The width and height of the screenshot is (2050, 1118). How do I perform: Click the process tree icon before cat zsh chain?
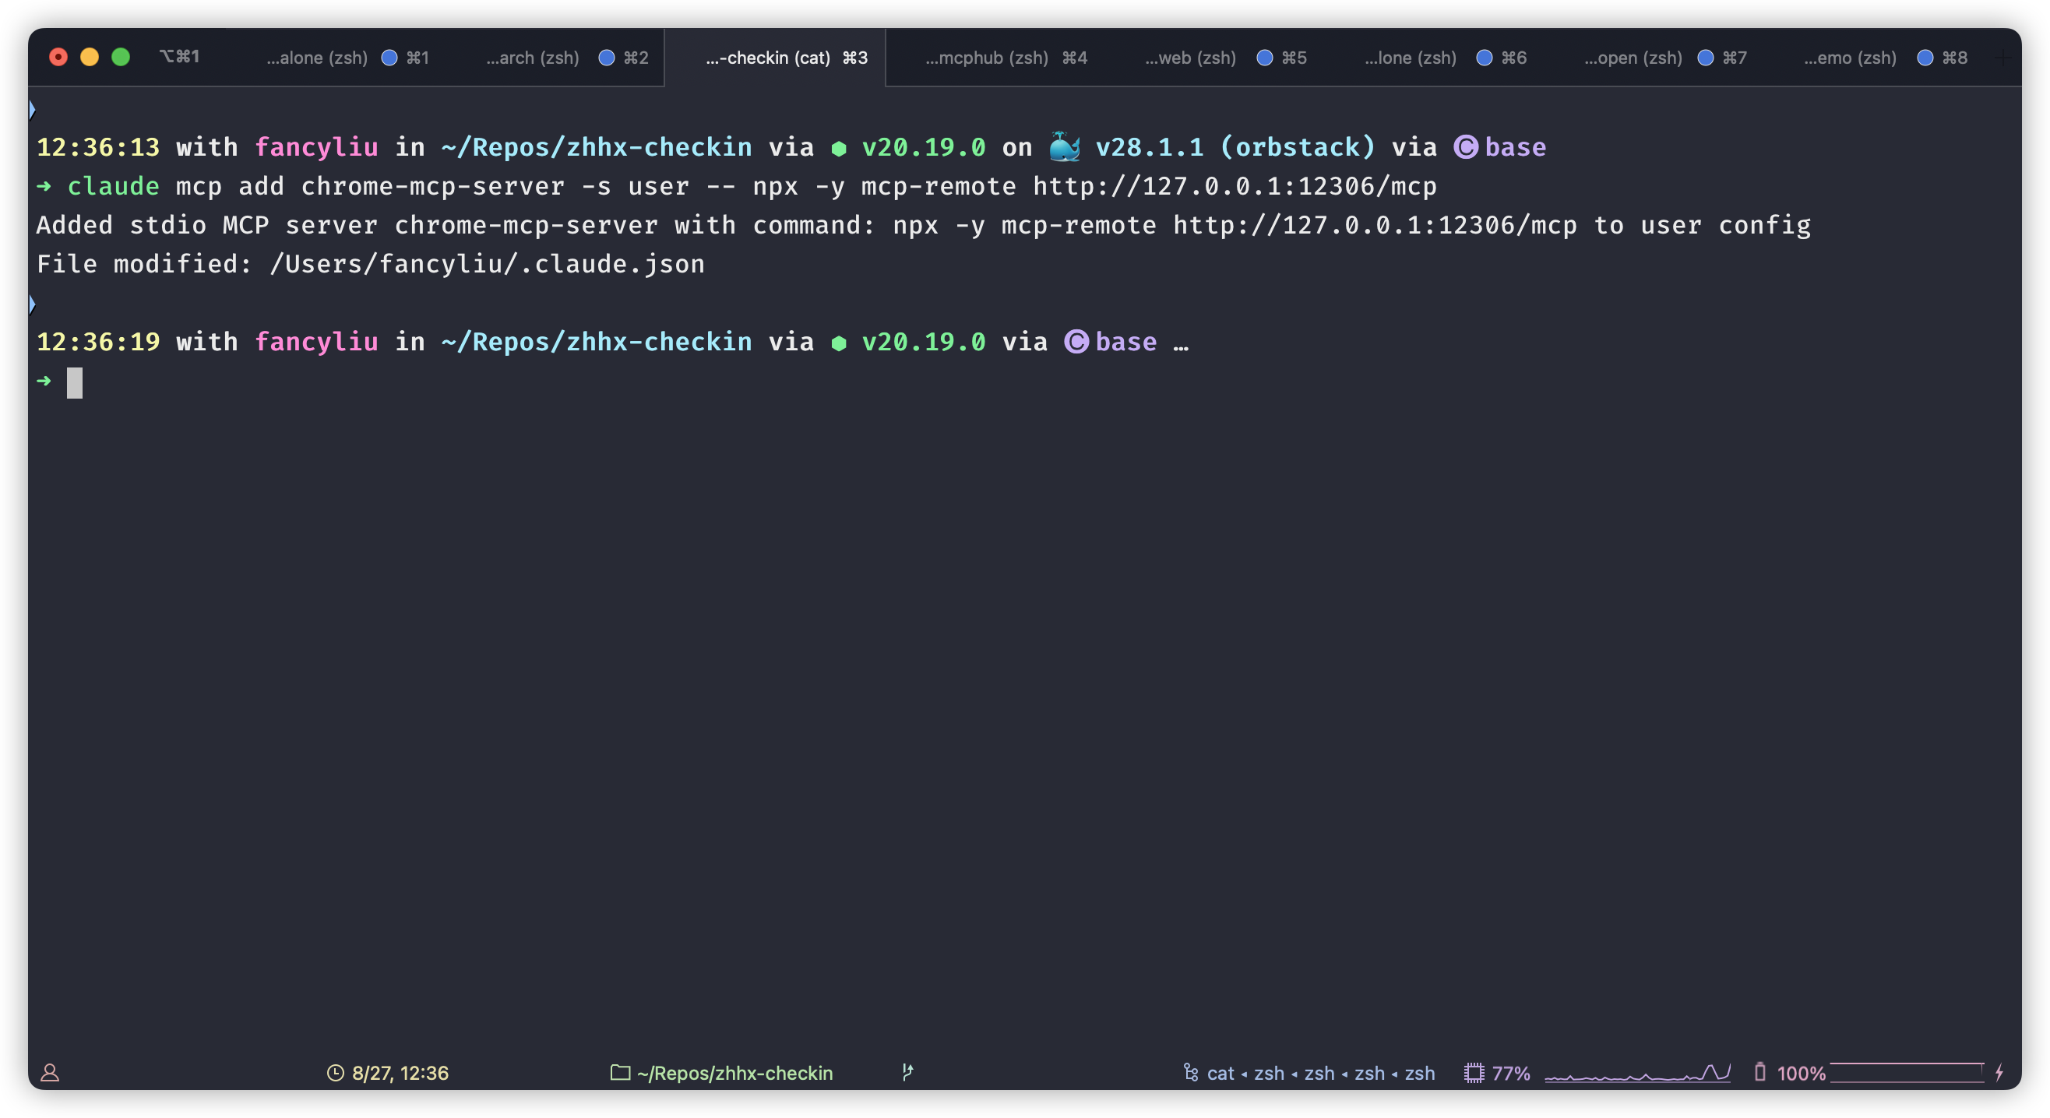[1190, 1072]
